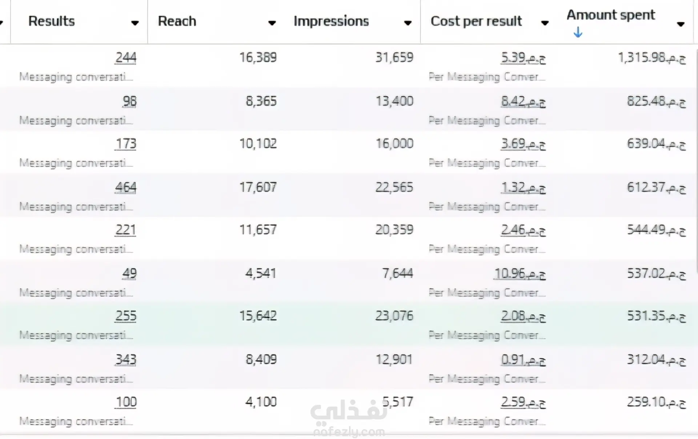The image size is (698, 439).
Task: Click the Reach column header label
Action: (x=177, y=21)
